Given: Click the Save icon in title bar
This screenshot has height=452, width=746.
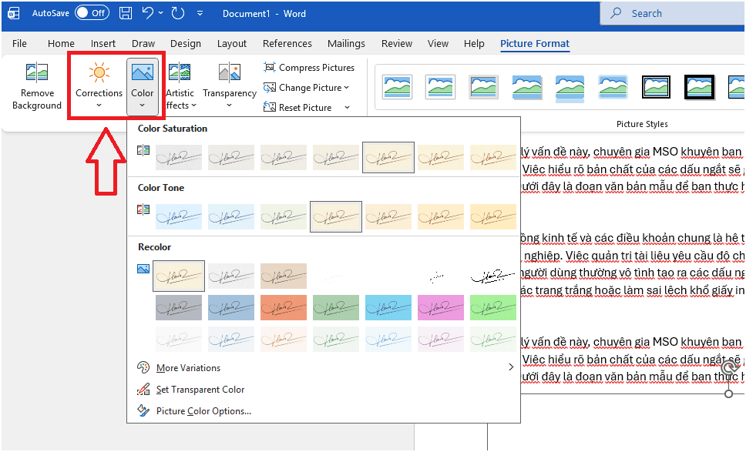Looking at the screenshot, I should [126, 13].
